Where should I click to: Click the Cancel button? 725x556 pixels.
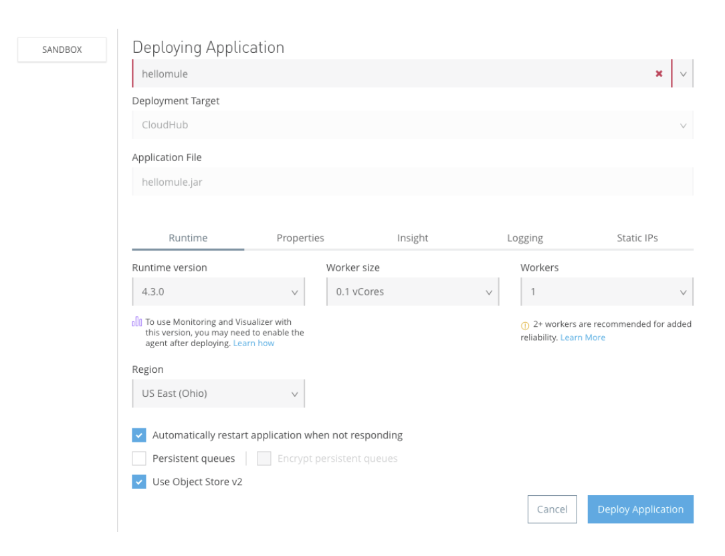[552, 509]
